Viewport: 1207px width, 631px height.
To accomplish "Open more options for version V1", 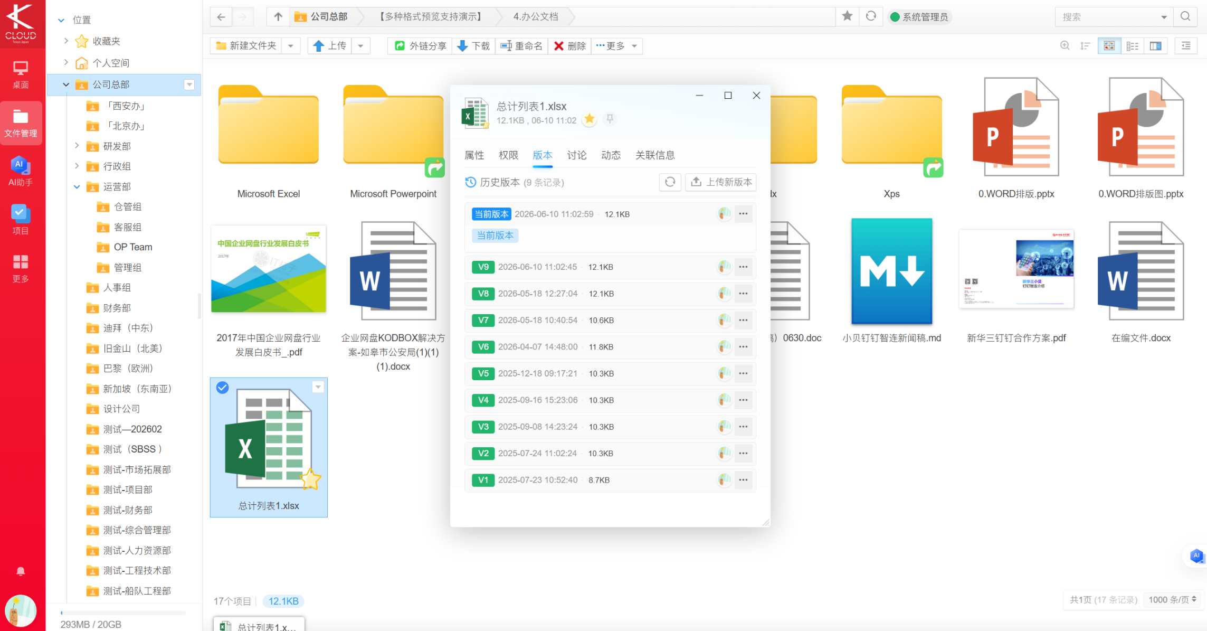I will [x=743, y=480].
